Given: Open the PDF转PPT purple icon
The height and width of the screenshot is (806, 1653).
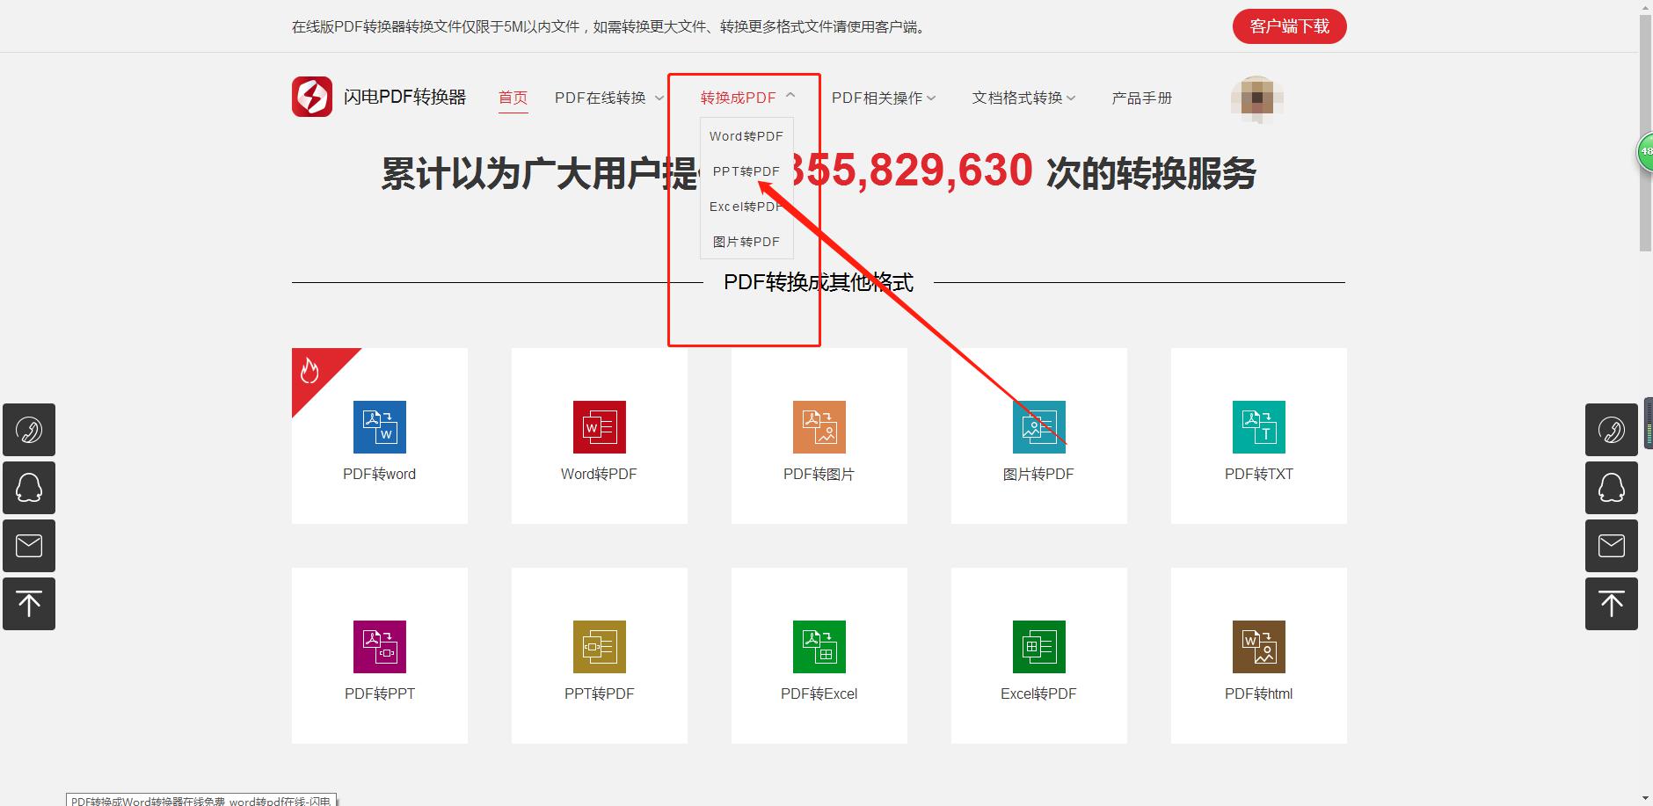Looking at the screenshot, I should click(380, 647).
